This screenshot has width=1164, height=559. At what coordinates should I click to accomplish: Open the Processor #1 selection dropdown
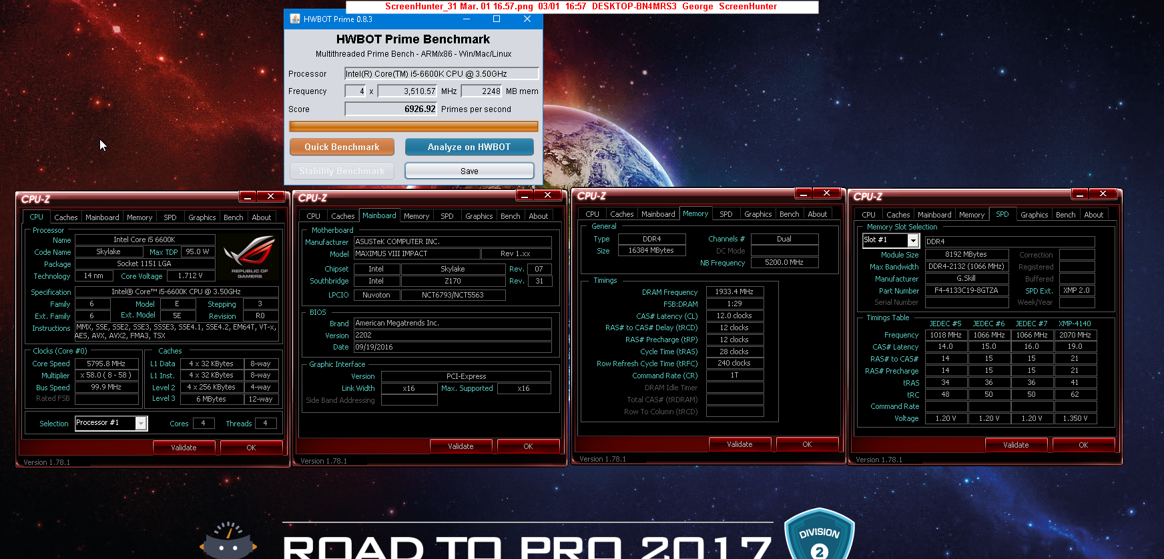tap(141, 423)
